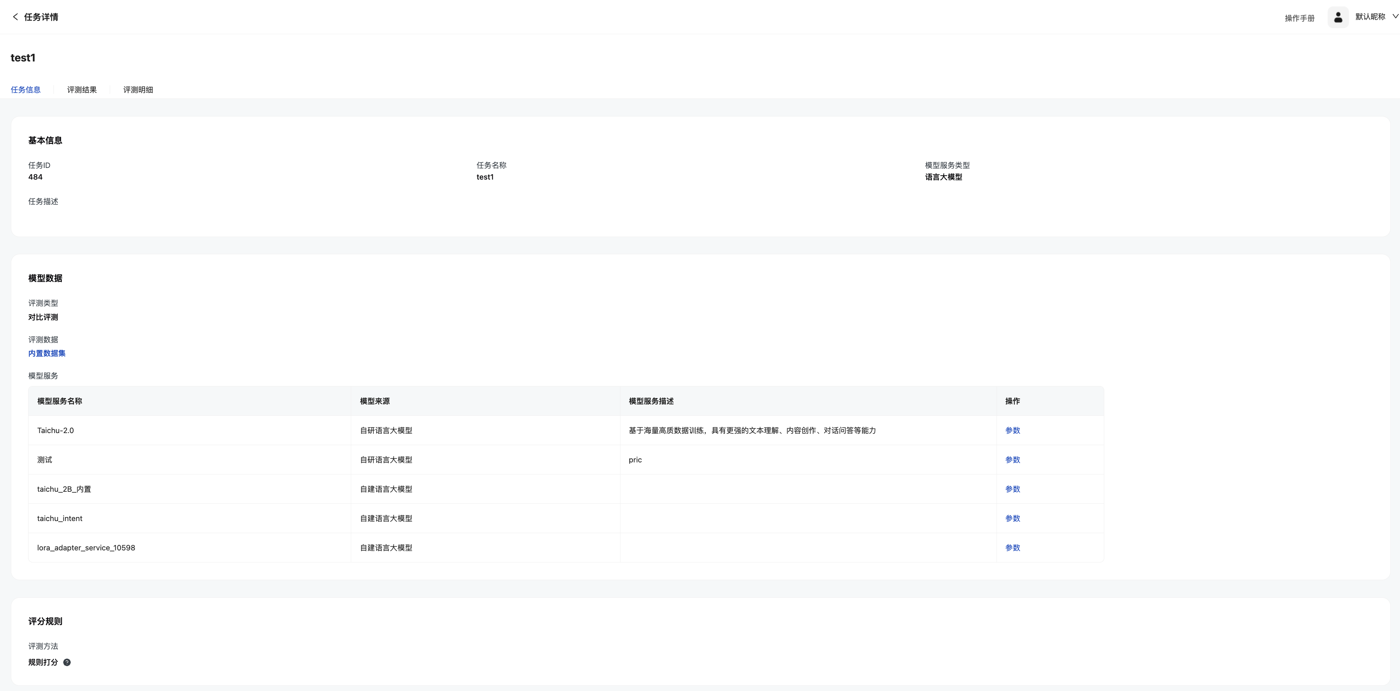The height and width of the screenshot is (691, 1400).
Task: Expand the 默认昵称 account dropdown arrow
Action: coord(1394,16)
